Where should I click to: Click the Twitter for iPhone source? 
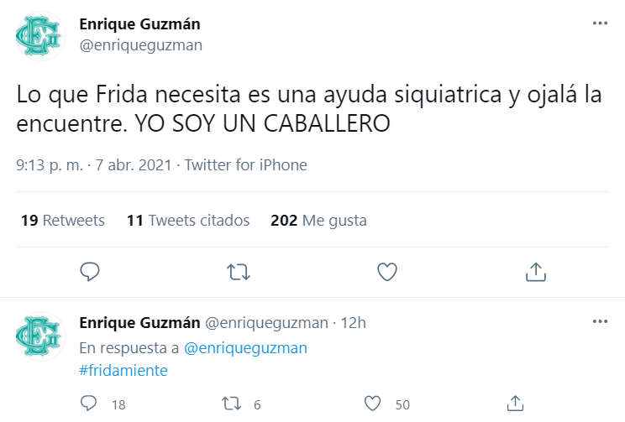(x=245, y=165)
